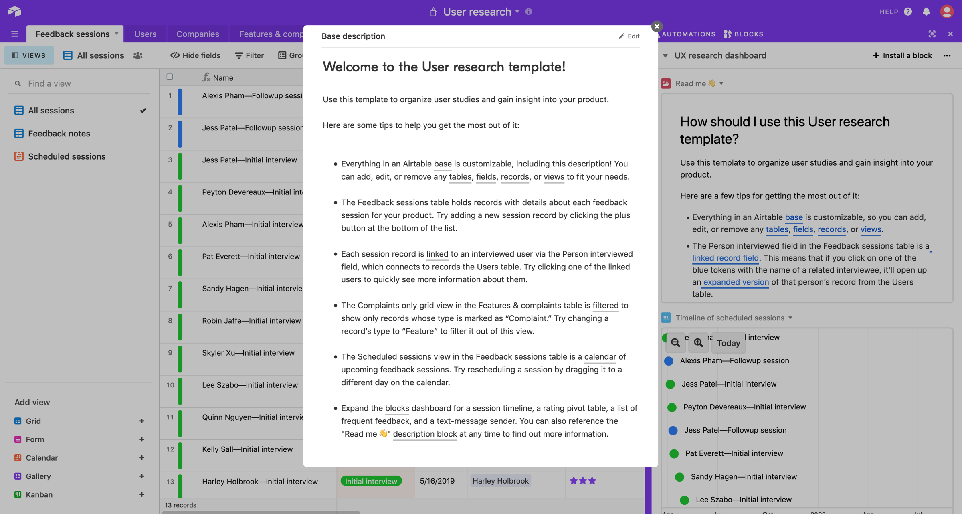
Task: Select the All sessions view
Action: (51, 110)
